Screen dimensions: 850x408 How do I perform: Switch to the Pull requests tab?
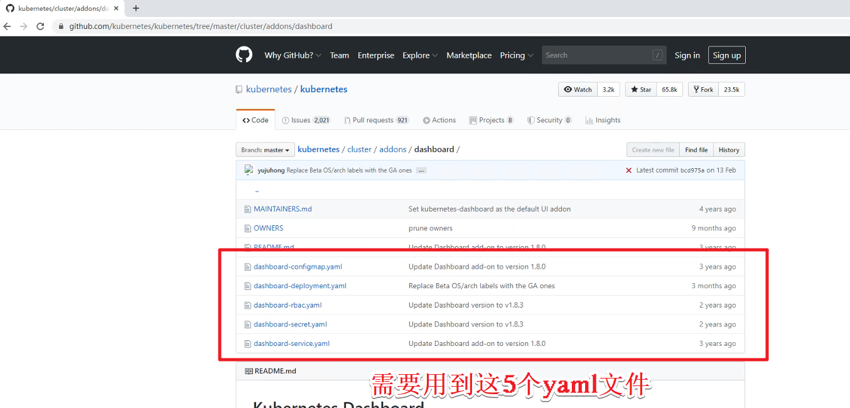pyautogui.click(x=376, y=120)
